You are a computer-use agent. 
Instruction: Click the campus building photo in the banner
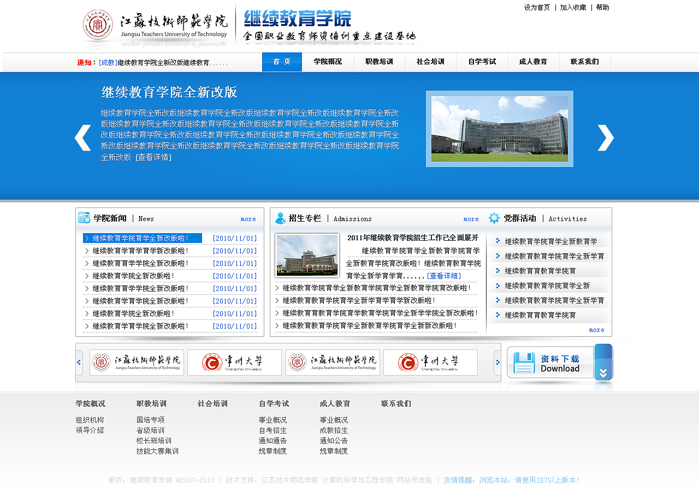coord(500,128)
